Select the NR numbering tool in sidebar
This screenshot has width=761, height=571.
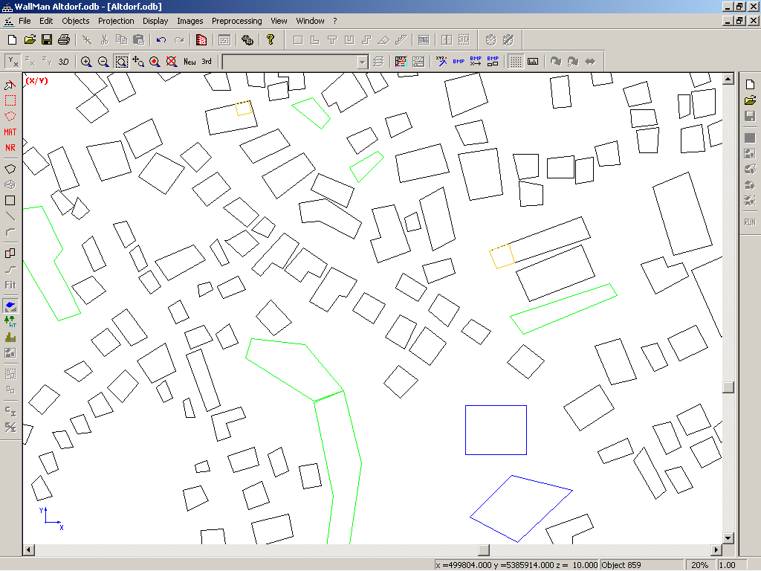[10, 148]
